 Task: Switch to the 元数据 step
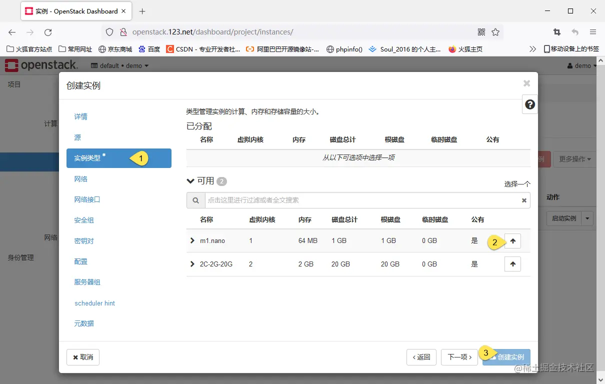tap(84, 323)
